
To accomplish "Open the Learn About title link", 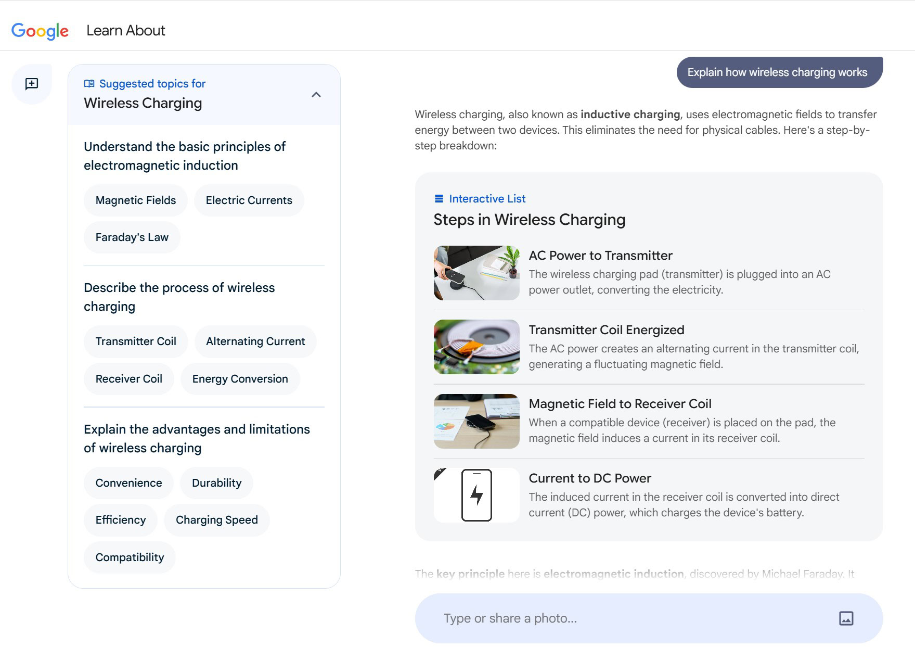I will (126, 31).
